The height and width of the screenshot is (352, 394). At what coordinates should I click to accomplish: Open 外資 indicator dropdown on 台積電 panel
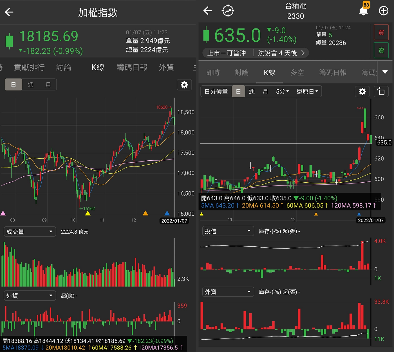(228, 292)
